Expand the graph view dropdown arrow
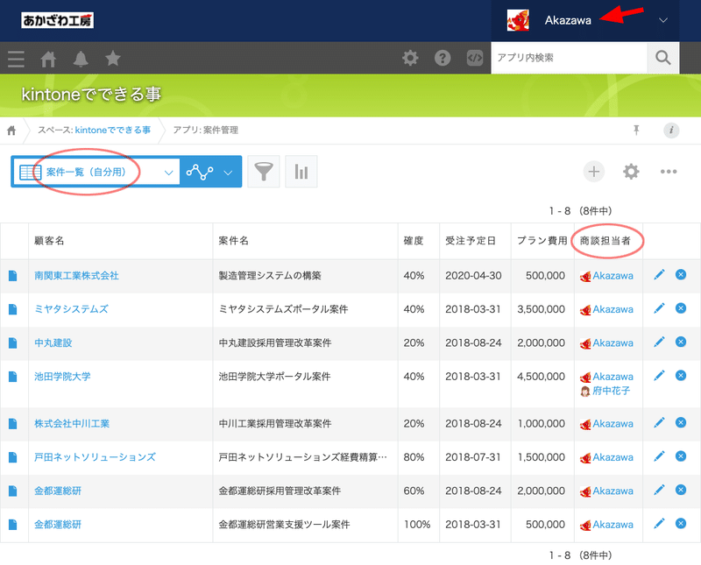This screenshot has width=701, height=565. tap(228, 173)
